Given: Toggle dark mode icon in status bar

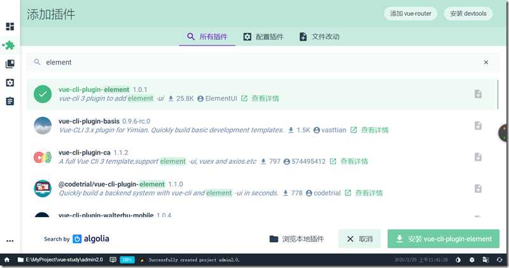Looking at the screenshot, I should tap(458, 260).
